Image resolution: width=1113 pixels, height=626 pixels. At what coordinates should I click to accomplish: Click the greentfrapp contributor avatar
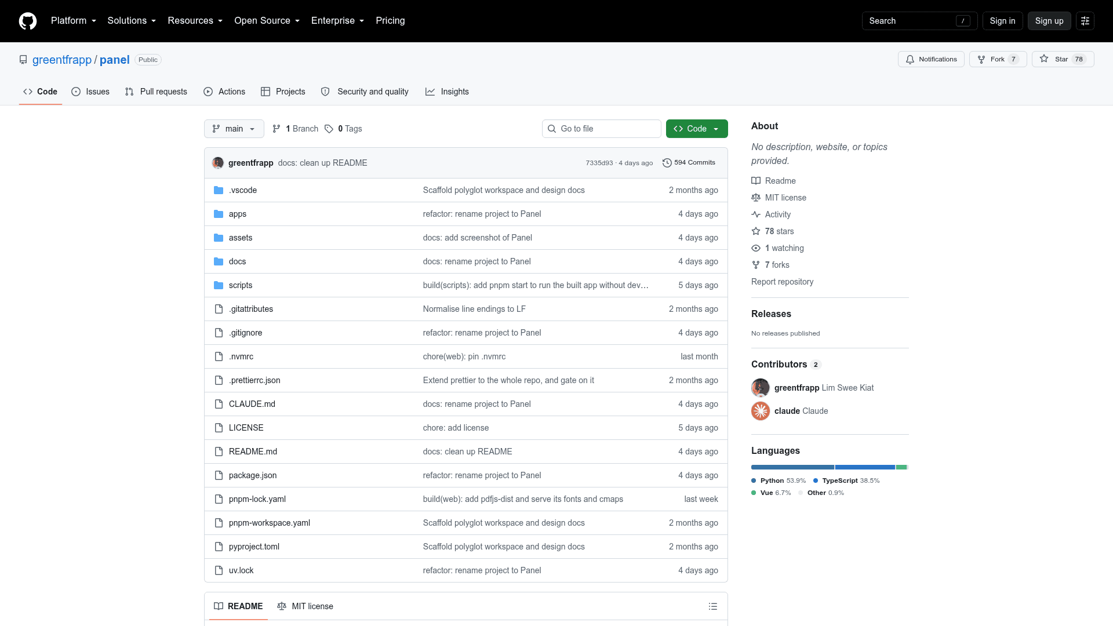point(761,388)
